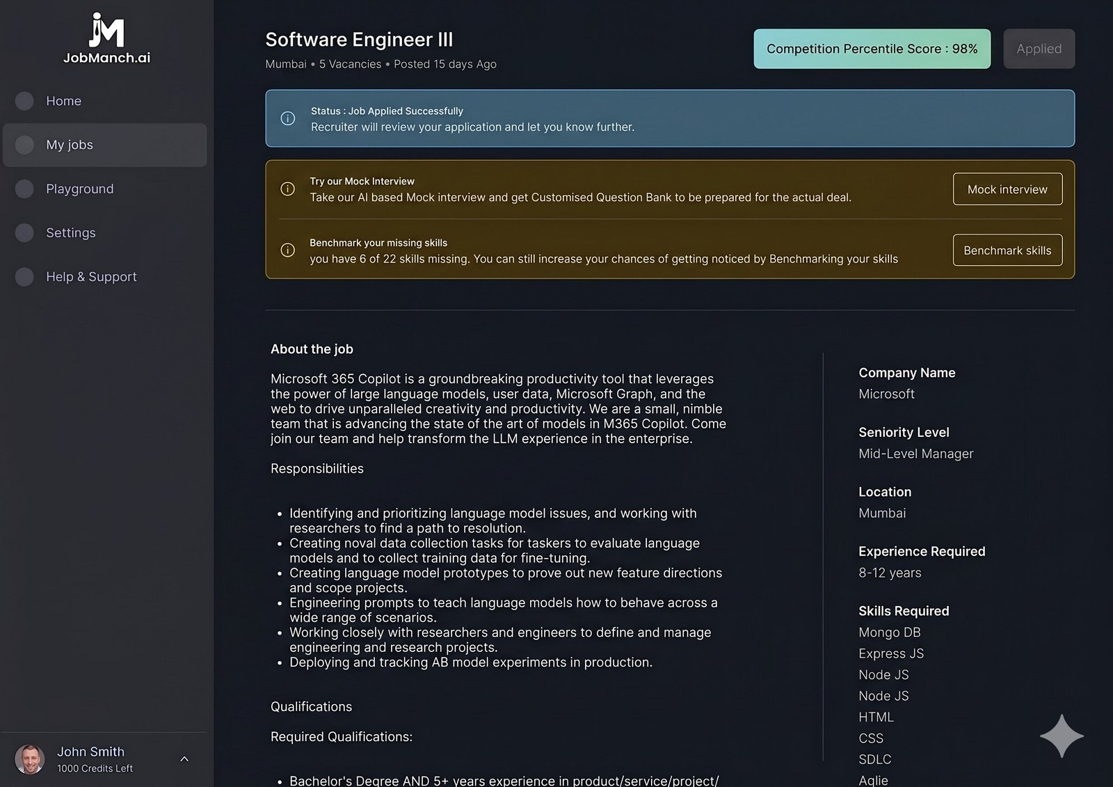This screenshot has height=787, width=1113.
Task: Click John Smith's profile avatar
Action: point(30,759)
